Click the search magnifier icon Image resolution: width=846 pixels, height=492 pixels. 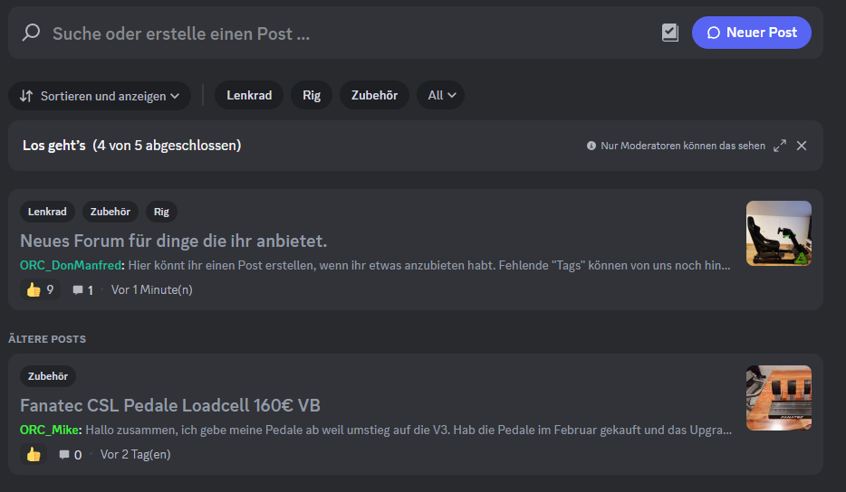(32, 33)
